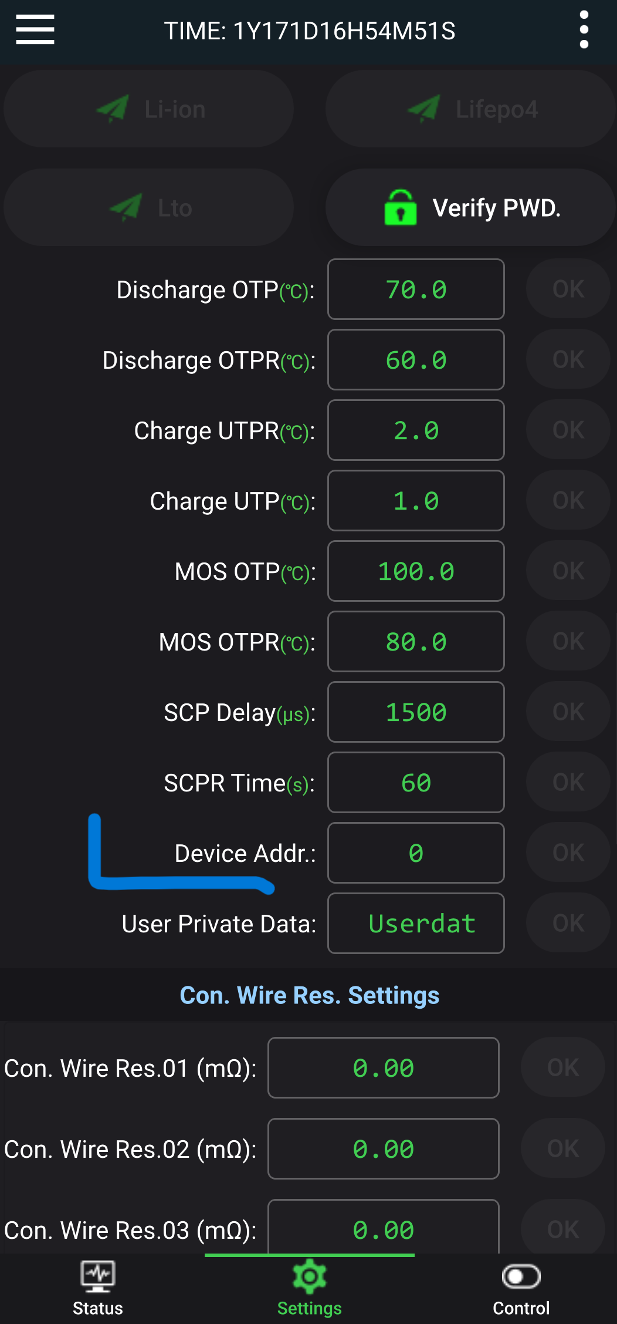Edit the User Private Data field
Screen dimensions: 617x1324
[x=416, y=924]
